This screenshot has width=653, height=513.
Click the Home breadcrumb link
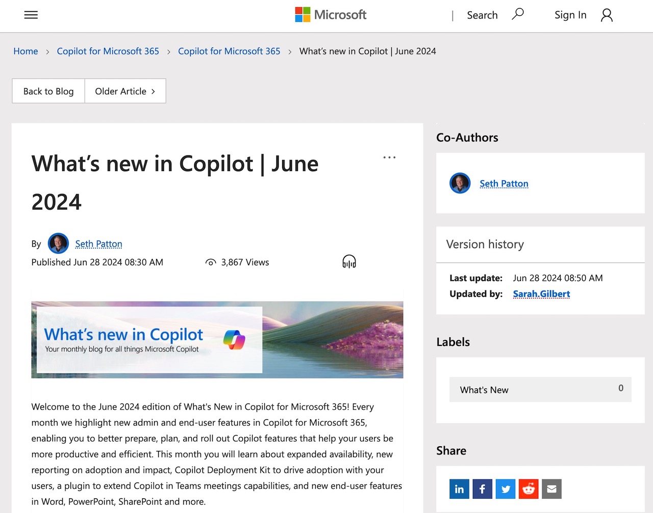(26, 51)
